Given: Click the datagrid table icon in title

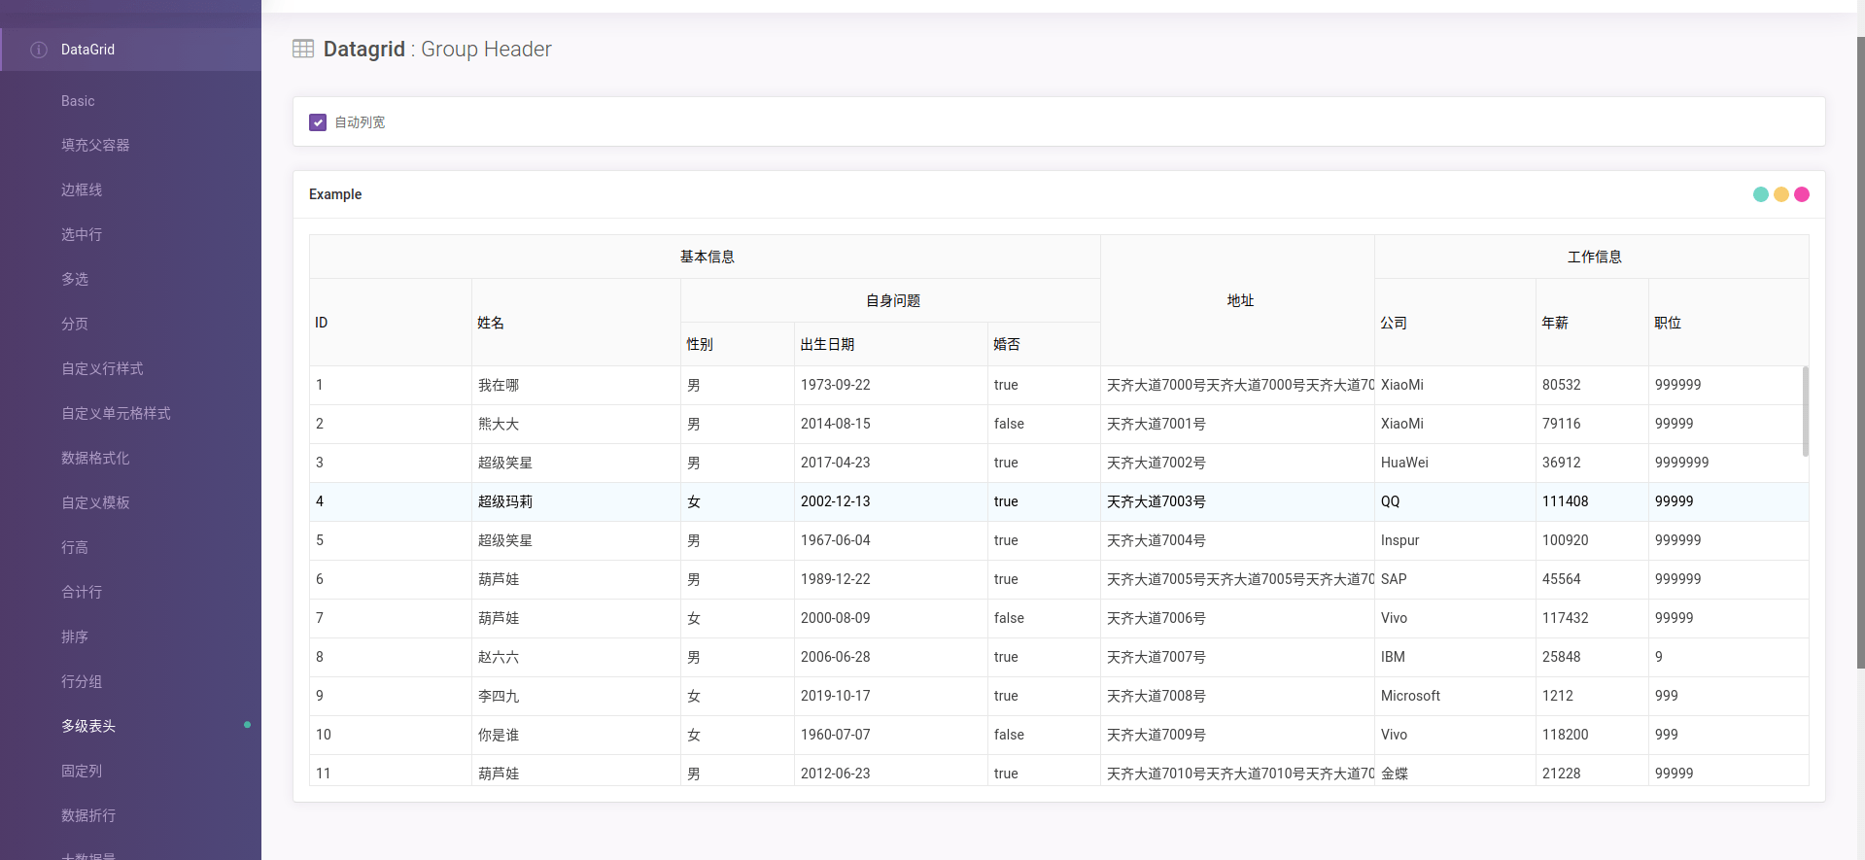Looking at the screenshot, I should pos(303,49).
